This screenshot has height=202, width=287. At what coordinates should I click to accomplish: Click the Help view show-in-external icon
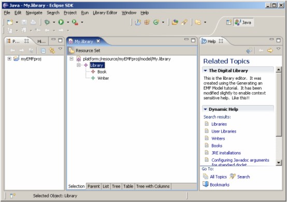[x=249, y=51]
